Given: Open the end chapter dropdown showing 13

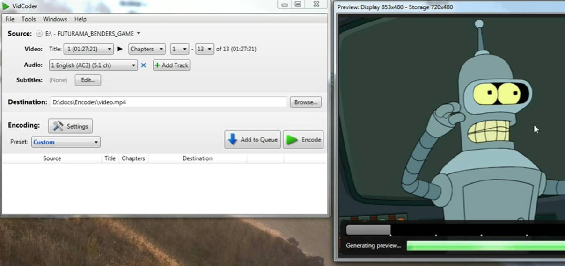Looking at the screenshot, I should coord(205,49).
